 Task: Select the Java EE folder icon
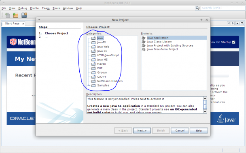[x=93, y=51]
